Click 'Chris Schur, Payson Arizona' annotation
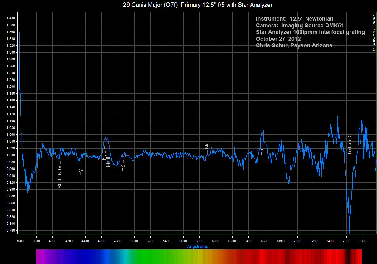This screenshot has height=264, width=377. 294,45
